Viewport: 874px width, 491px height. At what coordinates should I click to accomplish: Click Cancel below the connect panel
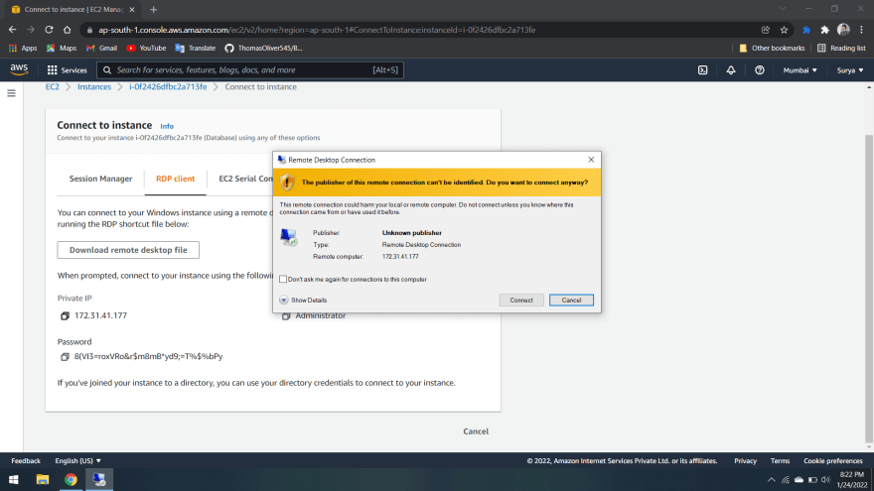click(476, 431)
